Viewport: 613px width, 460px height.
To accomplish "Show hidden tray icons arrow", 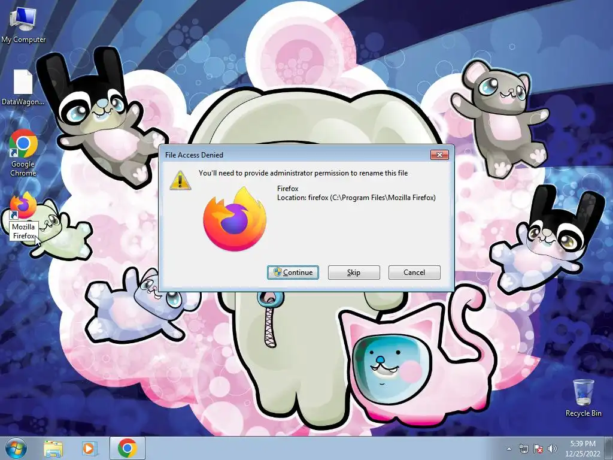I will (x=509, y=449).
